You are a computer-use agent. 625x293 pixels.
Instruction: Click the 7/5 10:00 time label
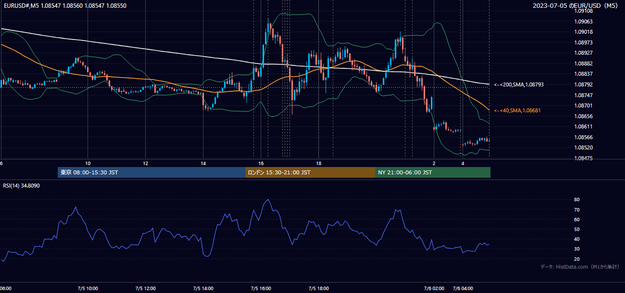tap(88, 289)
